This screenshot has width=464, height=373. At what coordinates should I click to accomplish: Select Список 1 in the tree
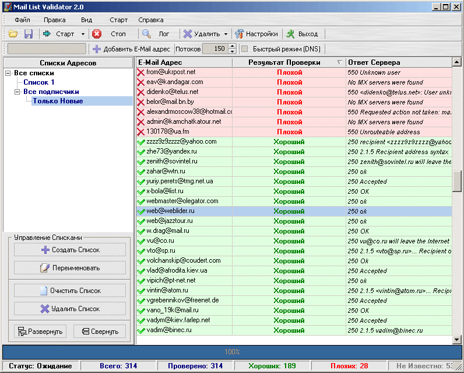coord(38,82)
